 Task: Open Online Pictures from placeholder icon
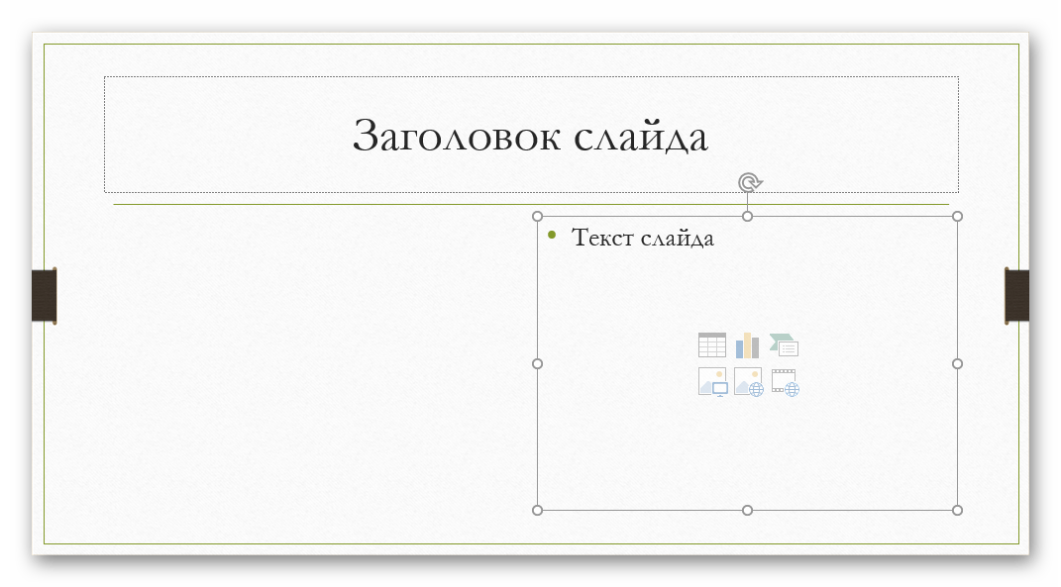[x=748, y=382]
